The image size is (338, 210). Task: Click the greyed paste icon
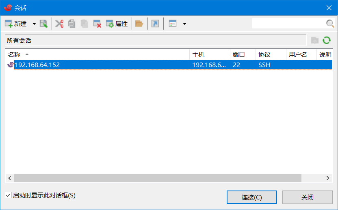pos(84,24)
